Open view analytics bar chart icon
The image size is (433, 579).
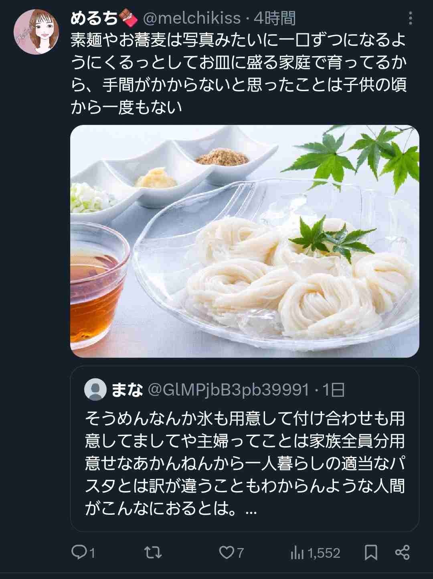297,553
